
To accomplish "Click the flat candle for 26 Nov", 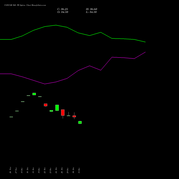I will pyautogui.click(x=11, y=117).
